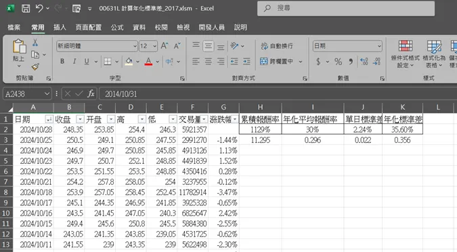Click the Undo arrow icon
457x252 pixels.
39,8
